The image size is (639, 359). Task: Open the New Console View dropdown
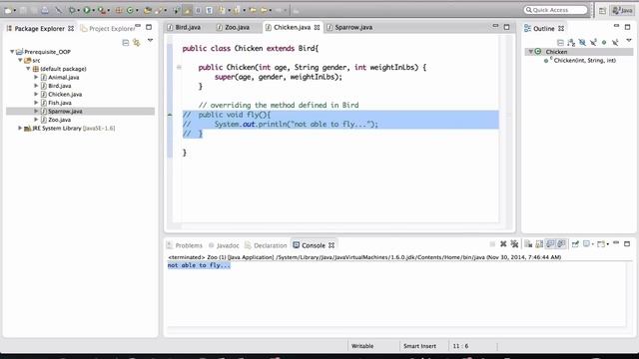click(x=608, y=244)
